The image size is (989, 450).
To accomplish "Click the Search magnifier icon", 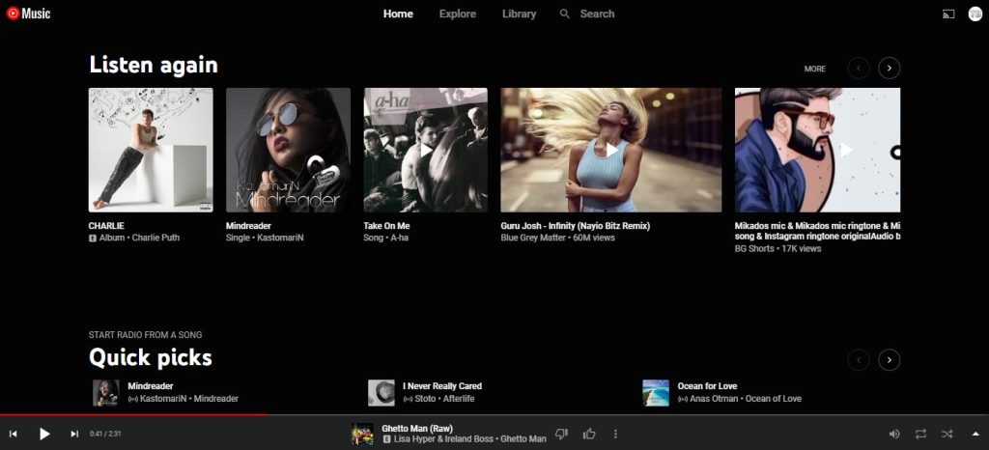I will coord(564,14).
